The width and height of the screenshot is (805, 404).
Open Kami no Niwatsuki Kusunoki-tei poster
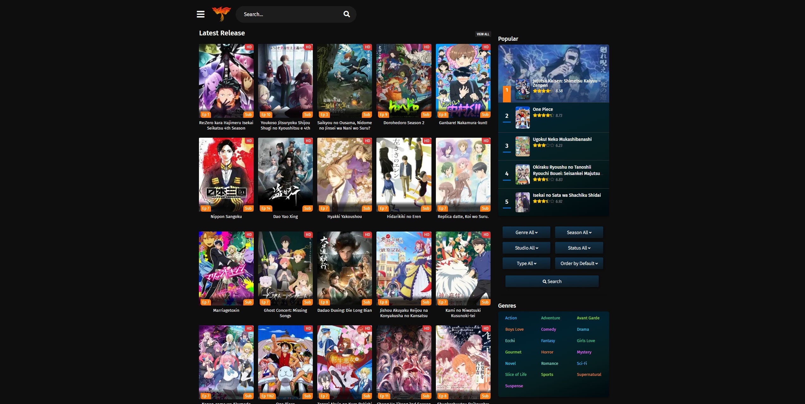click(463, 268)
